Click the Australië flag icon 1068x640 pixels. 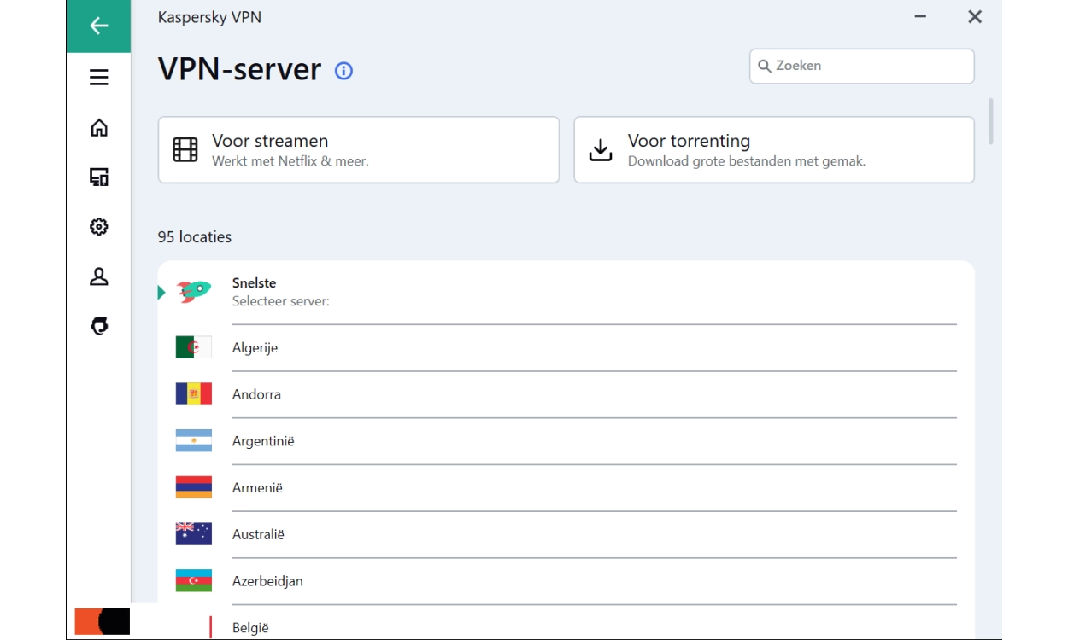(x=194, y=534)
